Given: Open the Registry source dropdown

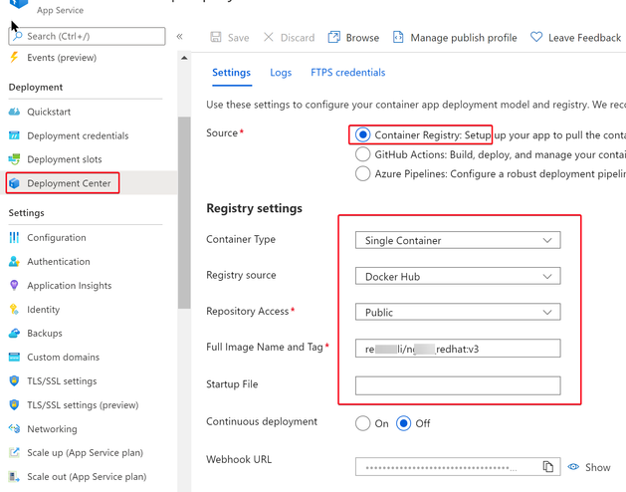Looking at the screenshot, I should coord(457,276).
